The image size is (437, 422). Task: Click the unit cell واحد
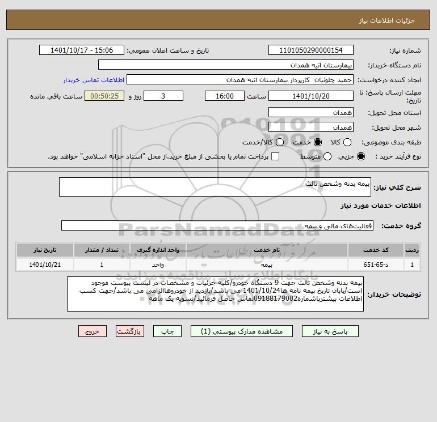pyautogui.click(x=158, y=265)
